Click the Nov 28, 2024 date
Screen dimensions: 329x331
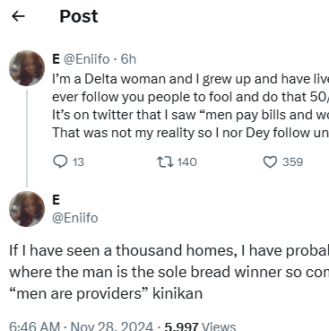pyautogui.click(x=112, y=327)
